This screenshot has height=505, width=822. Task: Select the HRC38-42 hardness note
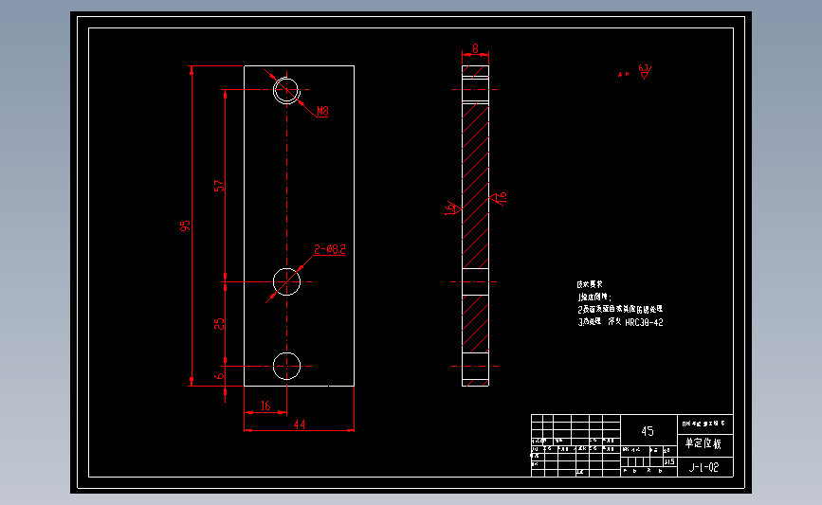[x=644, y=323]
